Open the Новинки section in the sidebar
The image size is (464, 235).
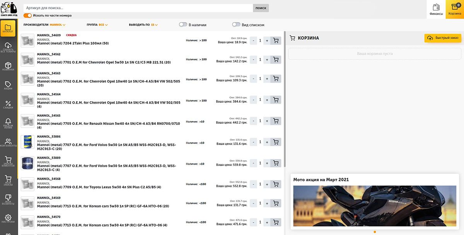click(8, 66)
